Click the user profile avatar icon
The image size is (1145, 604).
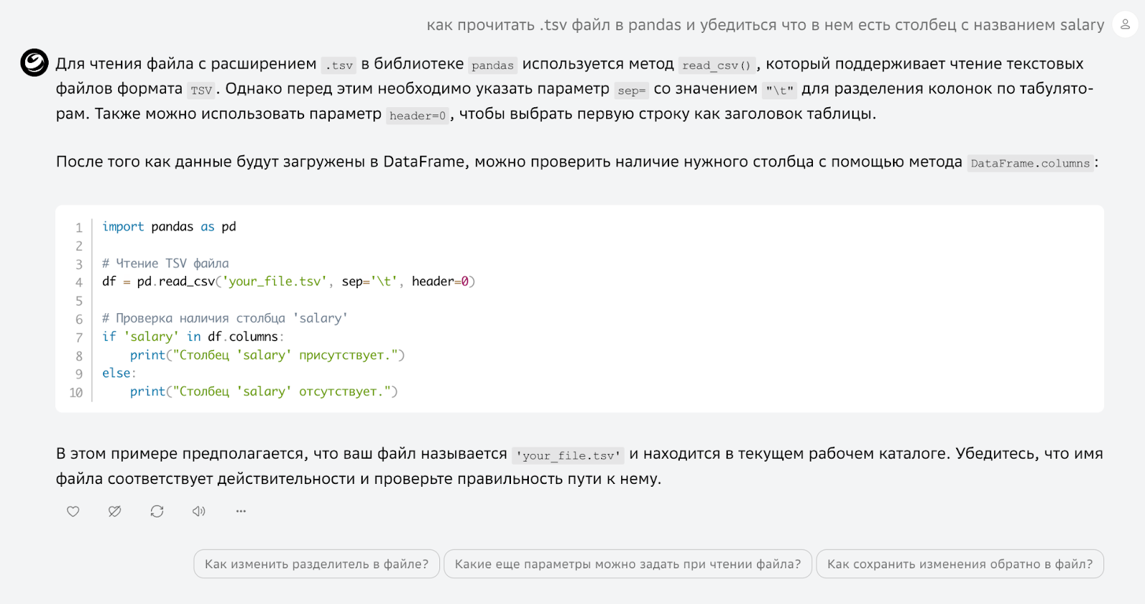(x=1125, y=24)
